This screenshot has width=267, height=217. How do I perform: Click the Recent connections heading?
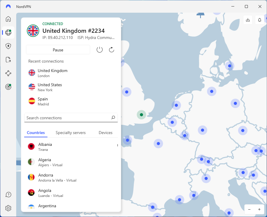[x=46, y=61]
